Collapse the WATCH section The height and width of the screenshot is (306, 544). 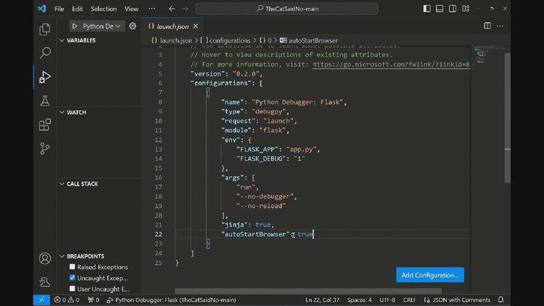[x=62, y=112]
